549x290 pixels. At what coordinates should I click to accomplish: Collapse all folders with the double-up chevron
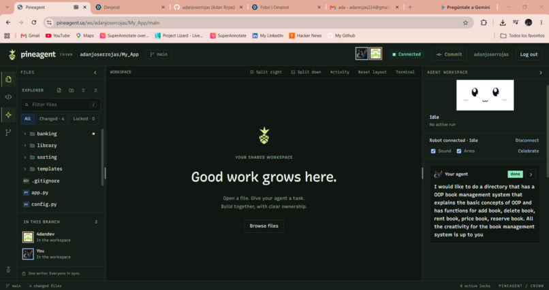pyautogui.click(x=95, y=90)
